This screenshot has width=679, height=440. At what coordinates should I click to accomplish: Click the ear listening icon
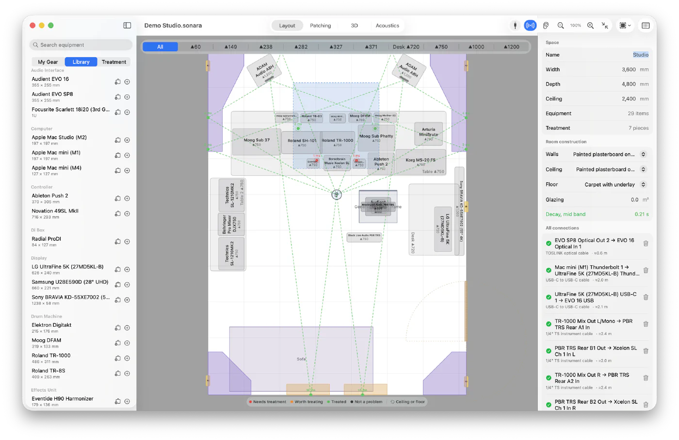coord(546,25)
